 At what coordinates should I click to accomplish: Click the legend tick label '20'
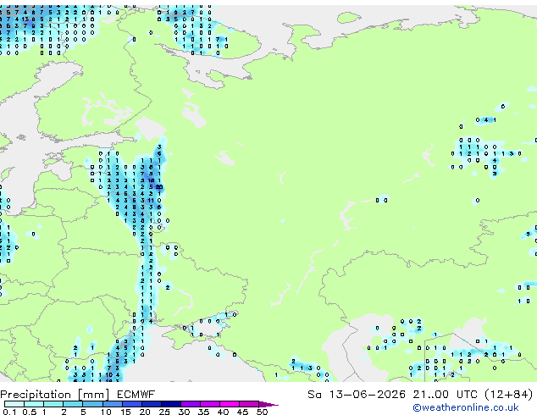click(x=145, y=412)
